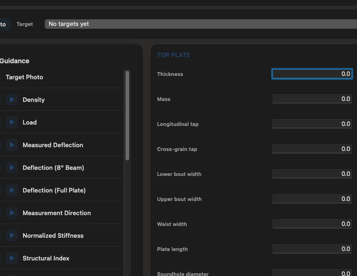
Task: Click the Upper bout width label
Action: pos(179,199)
